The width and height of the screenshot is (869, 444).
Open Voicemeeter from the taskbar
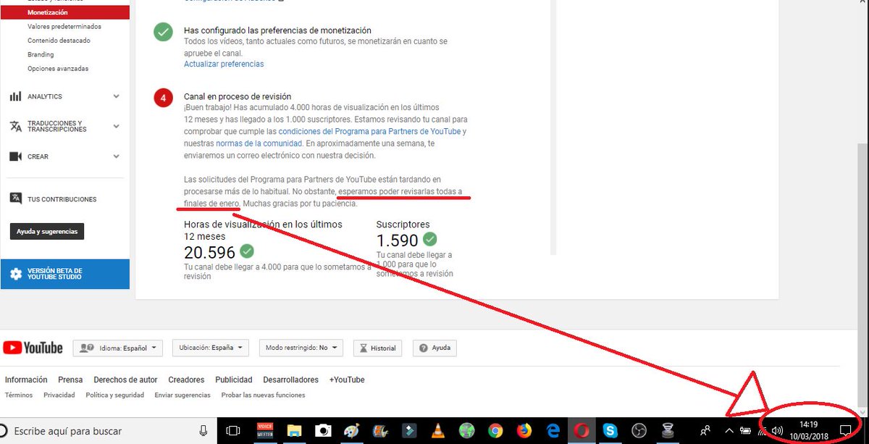coord(265,431)
